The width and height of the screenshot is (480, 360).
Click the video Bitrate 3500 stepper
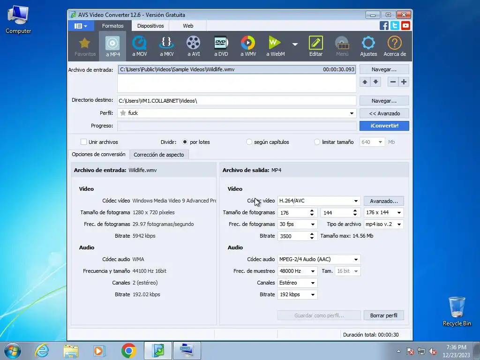click(312, 236)
